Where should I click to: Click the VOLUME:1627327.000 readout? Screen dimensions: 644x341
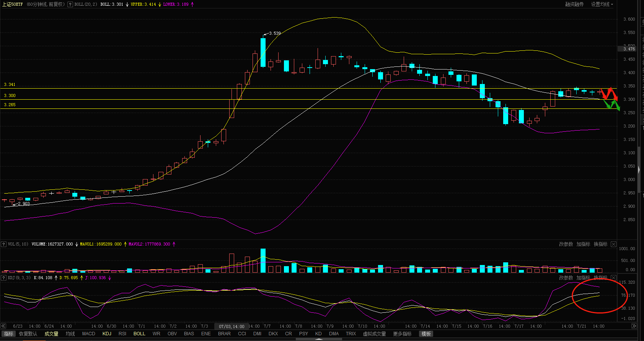coord(52,244)
